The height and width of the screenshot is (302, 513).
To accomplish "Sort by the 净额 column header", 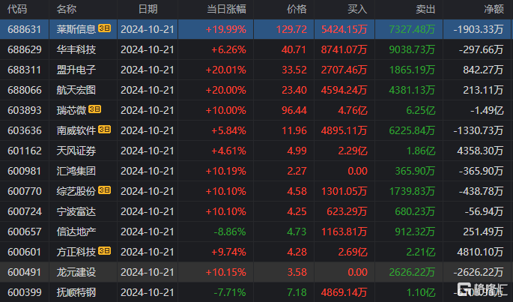I will pos(494,9).
